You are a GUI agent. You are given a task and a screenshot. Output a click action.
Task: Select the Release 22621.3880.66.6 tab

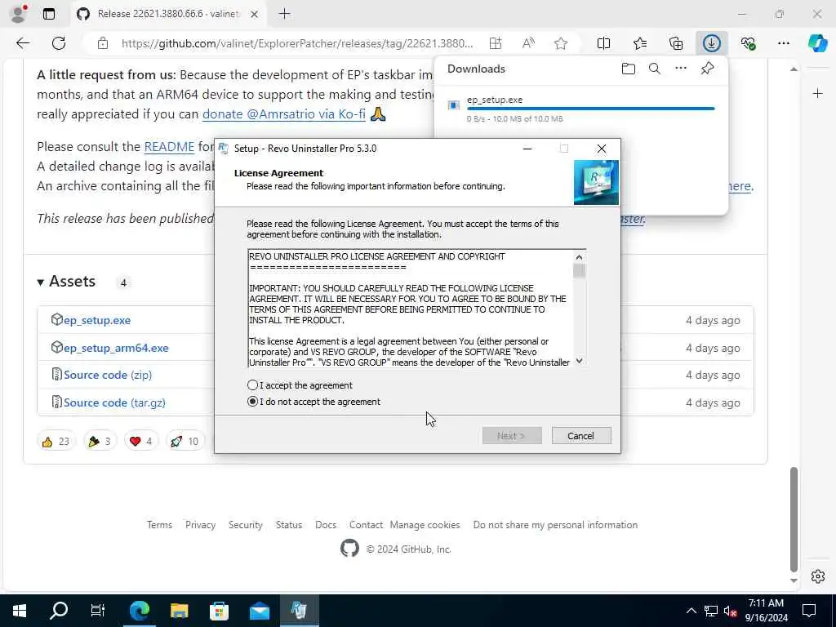(168, 14)
